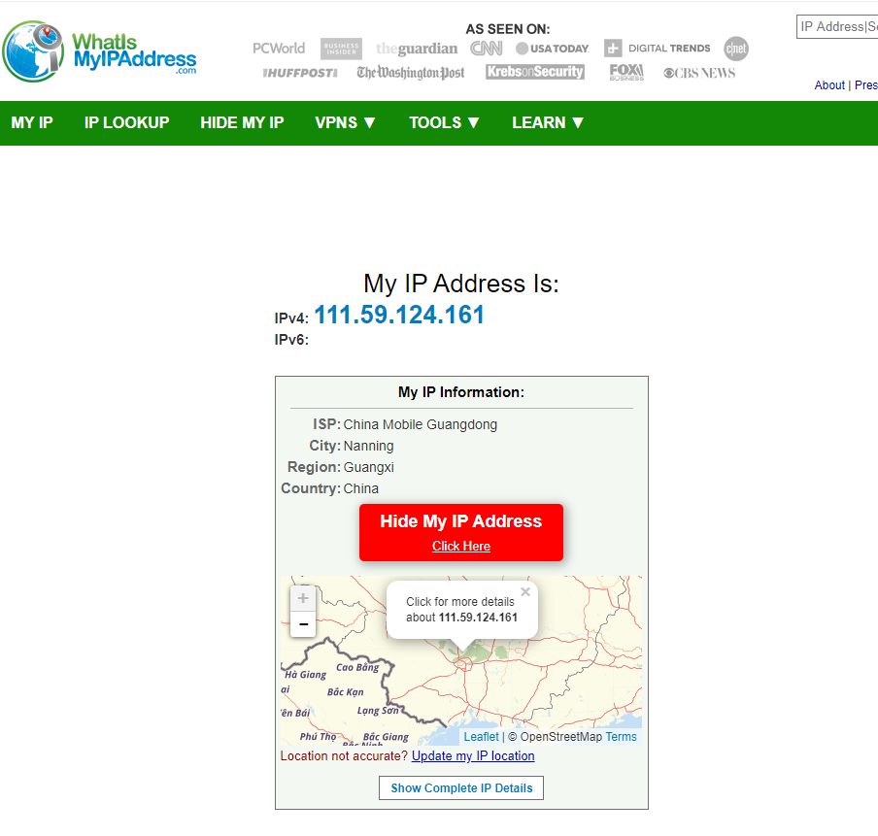Click ISP value China Mobile Guangdong
878x836 pixels.
(x=420, y=424)
